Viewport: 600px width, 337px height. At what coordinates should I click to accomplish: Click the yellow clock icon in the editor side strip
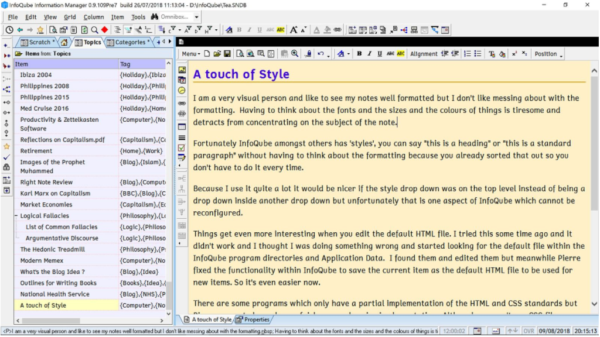pyautogui.click(x=182, y=91)
